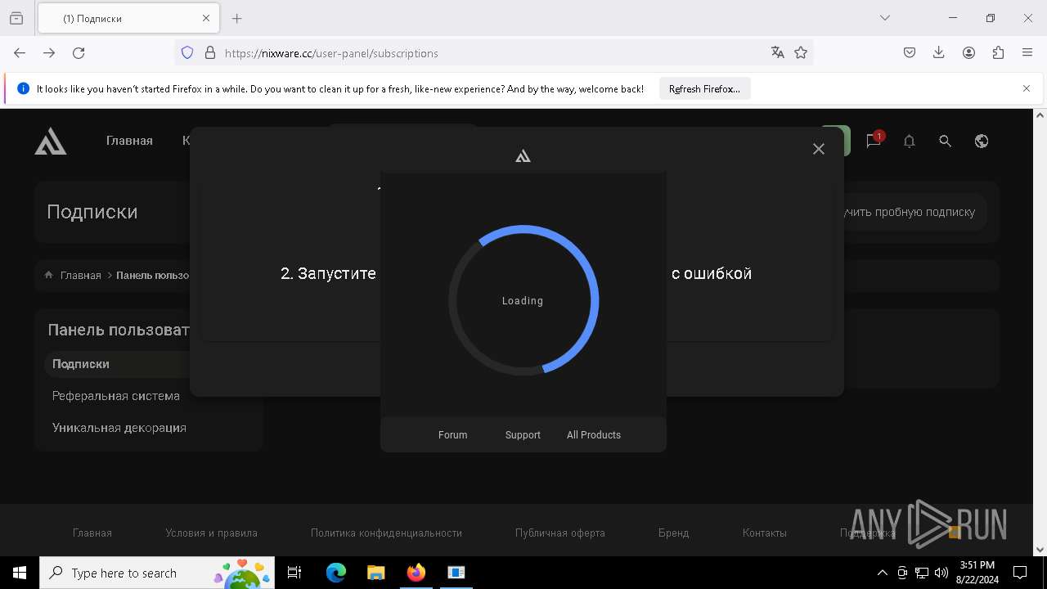Screen dimensions: 1047x589
Task: Click the taskbar search box
Action: pyautogui.click(x=156, y=573)
